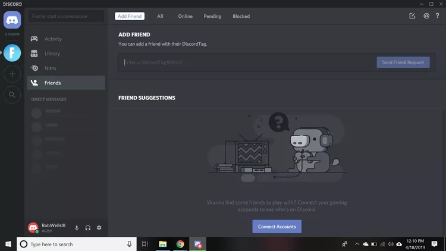The width and height of the screenshot is (446, 251).
Task: Click RobWellsIII user avatar
Action: [33, 228]
